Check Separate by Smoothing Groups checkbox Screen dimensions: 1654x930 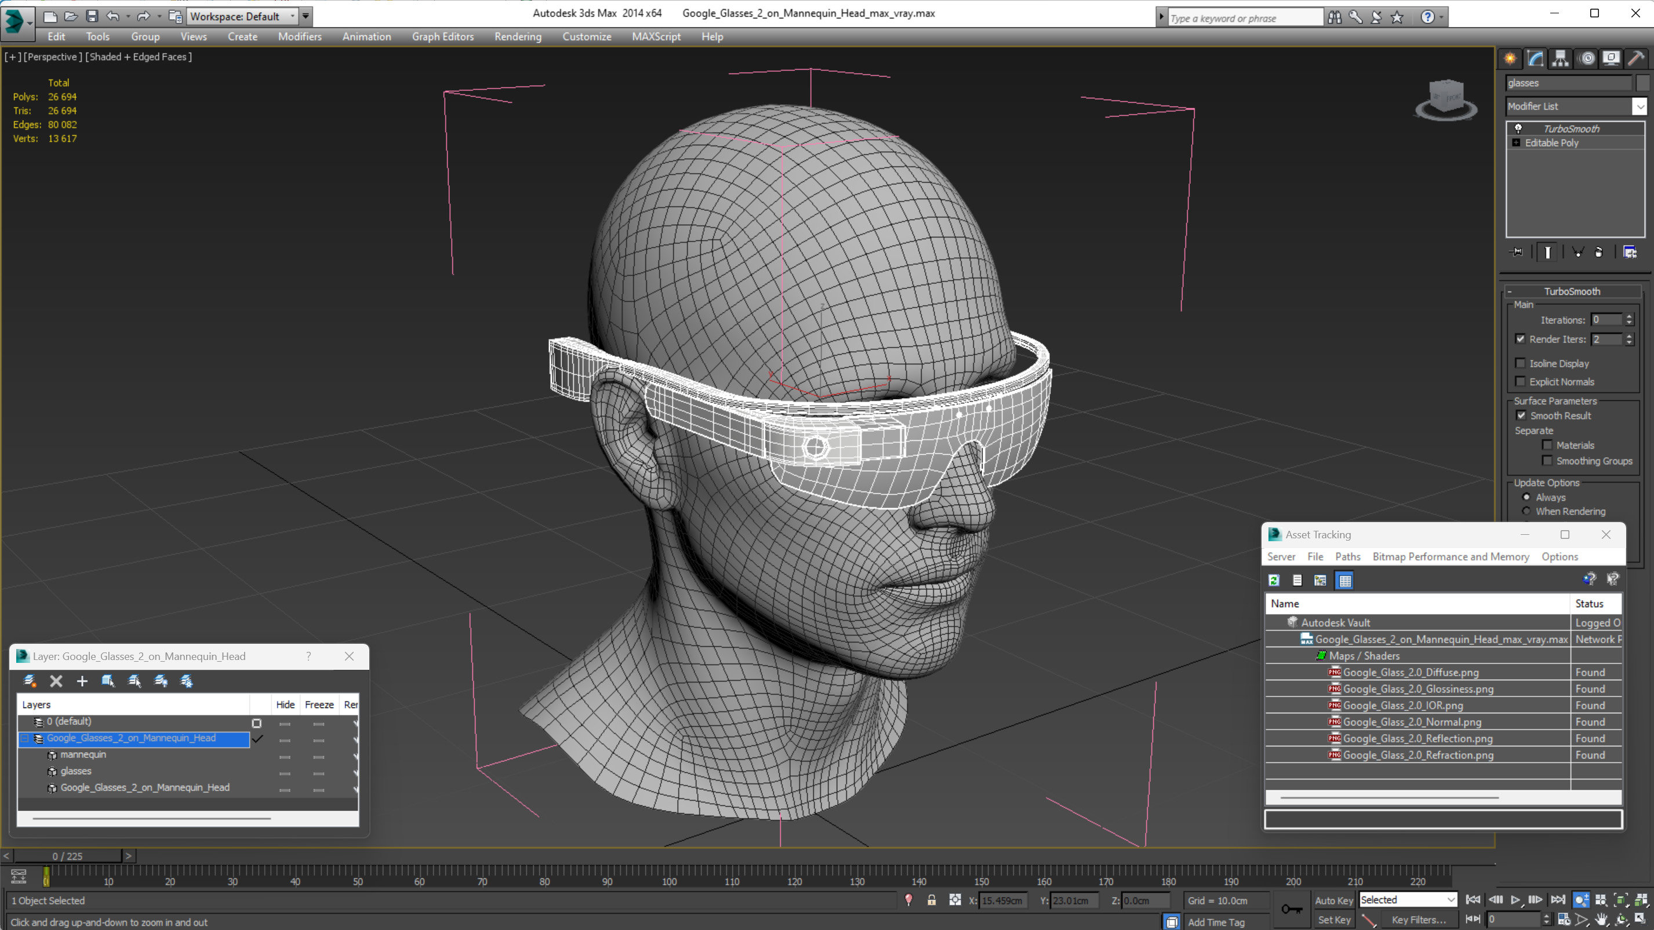[1547, 461]
